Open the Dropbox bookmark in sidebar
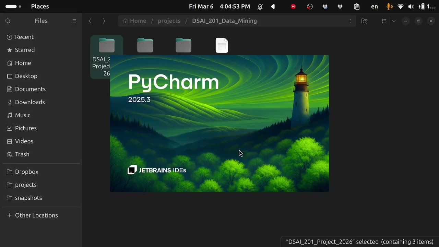Image resolution: width=439 pixels, height=247 pixels. 41,172
